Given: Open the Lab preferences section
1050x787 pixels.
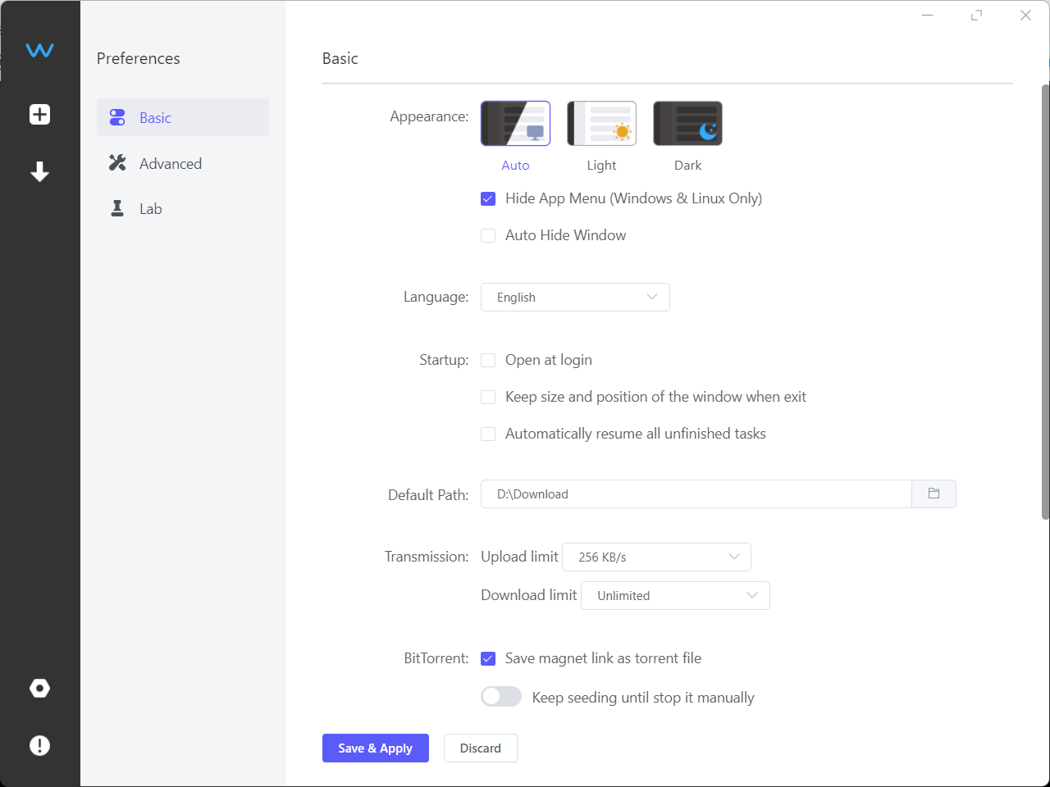Looking at the screenshot, I should [150, 208].
